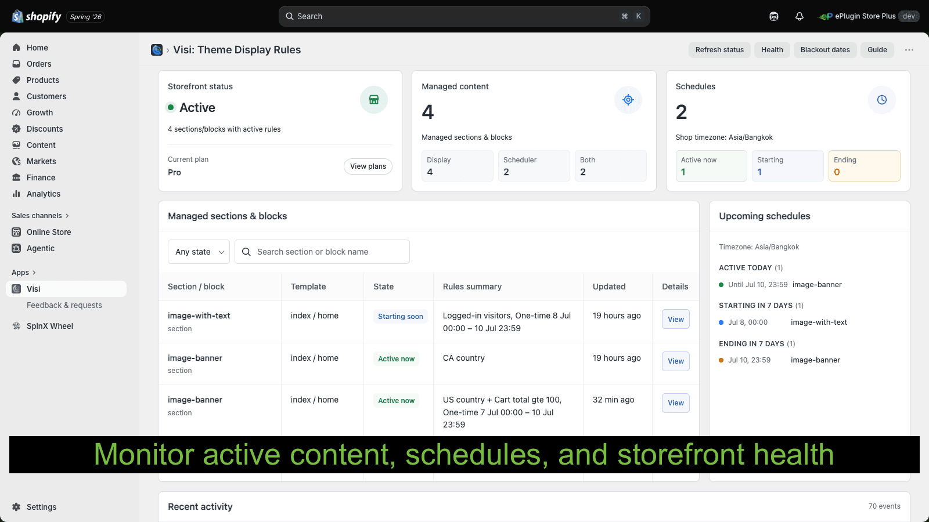This screenshot has width=929, height=522.
Task: Click the Markets globe icon
Action: point(16,161)
